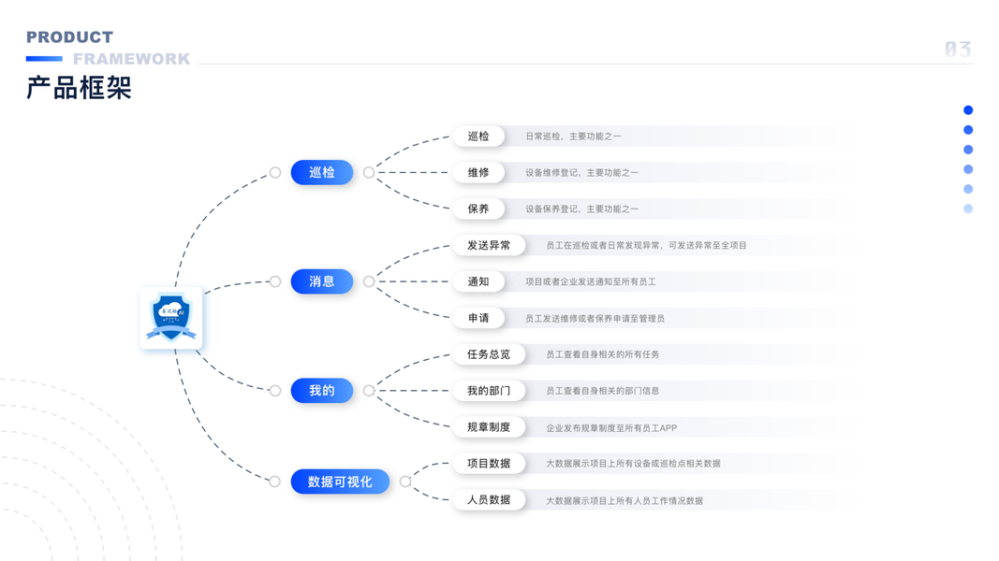Click the 维修 sub-item pill
This screenshot has width=999, height=561.
point(478,172)
